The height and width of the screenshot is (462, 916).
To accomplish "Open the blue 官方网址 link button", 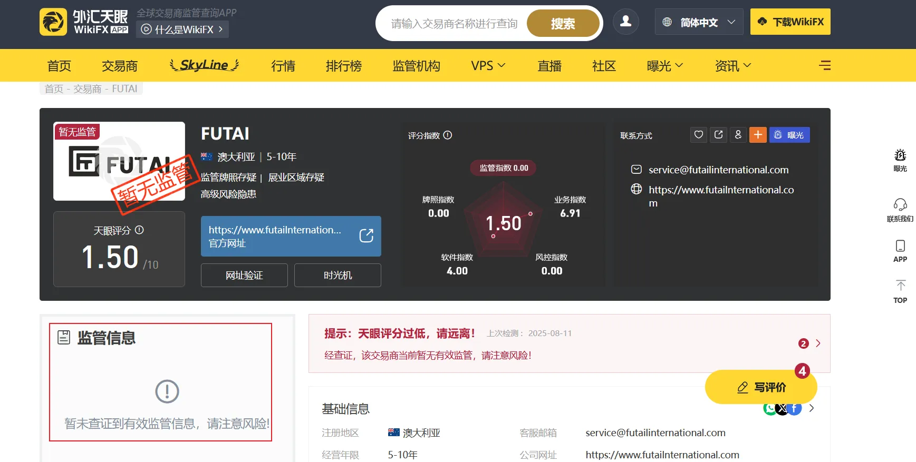I will pyautogui.click(x=291, y=236).
